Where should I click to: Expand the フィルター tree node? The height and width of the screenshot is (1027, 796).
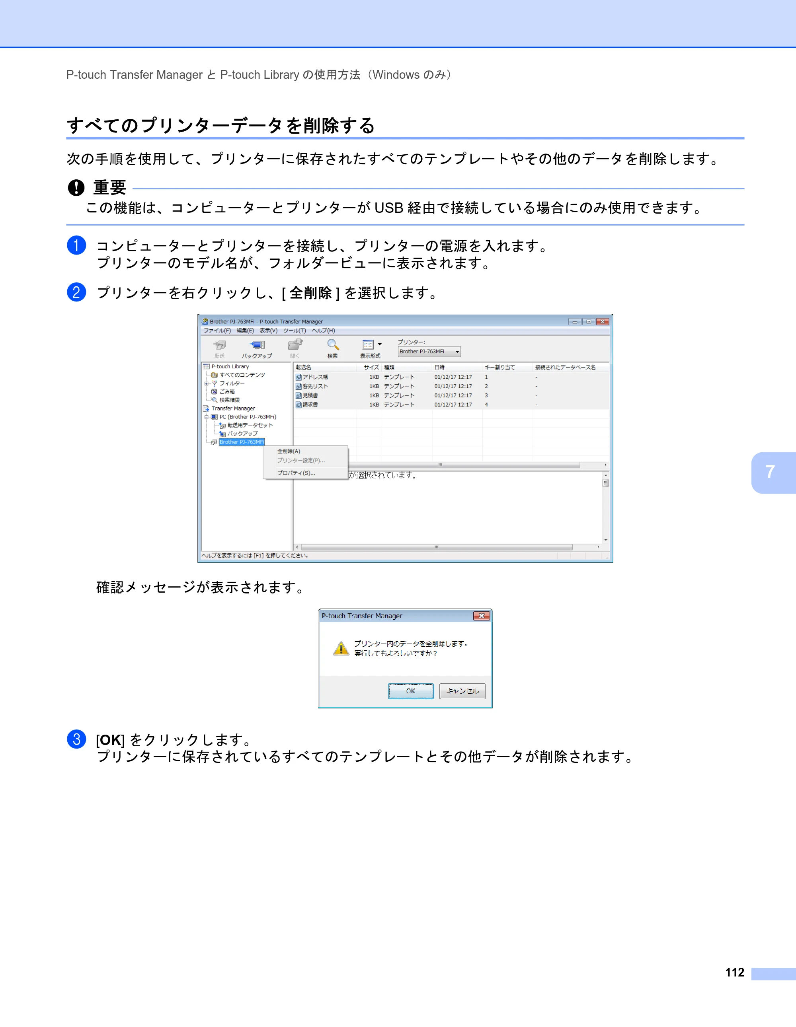(x=206, y=383)
